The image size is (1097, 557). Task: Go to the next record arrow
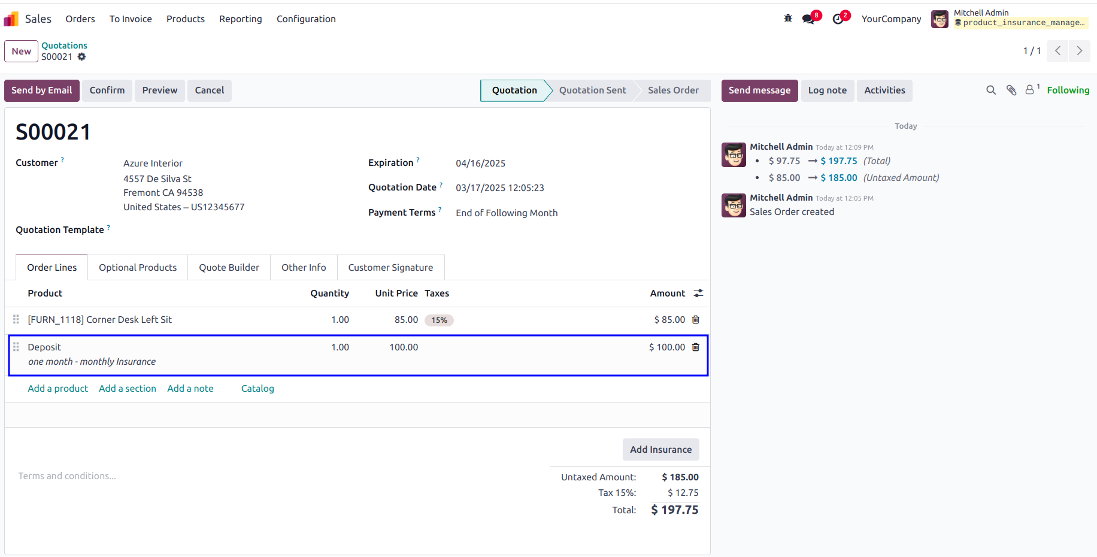[x=1080, y=51]
